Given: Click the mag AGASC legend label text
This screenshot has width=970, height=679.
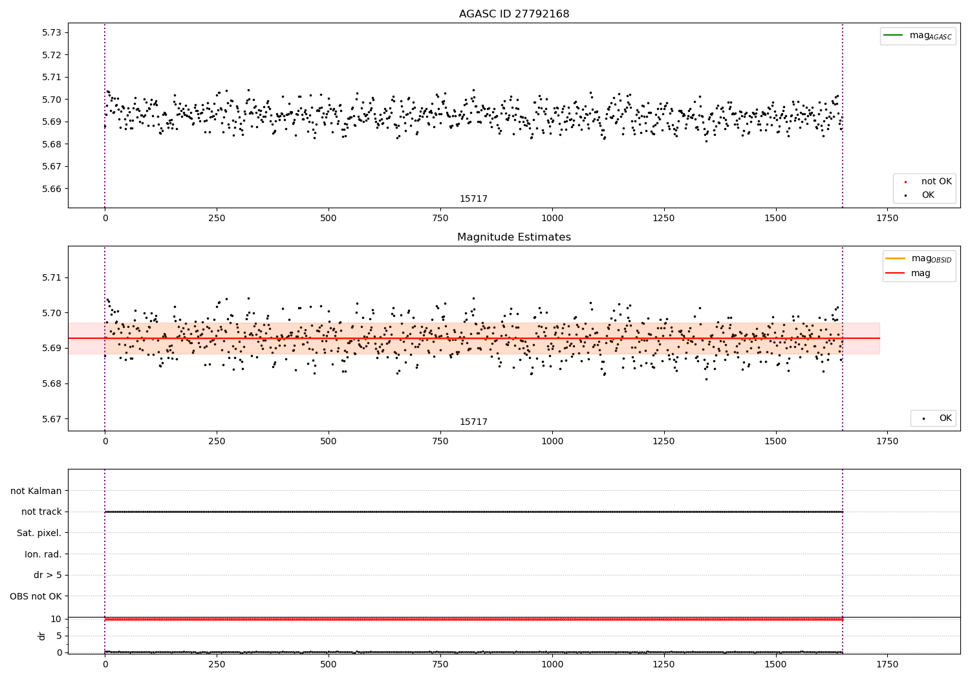Looking at the screenshot, I should [931, 36].
